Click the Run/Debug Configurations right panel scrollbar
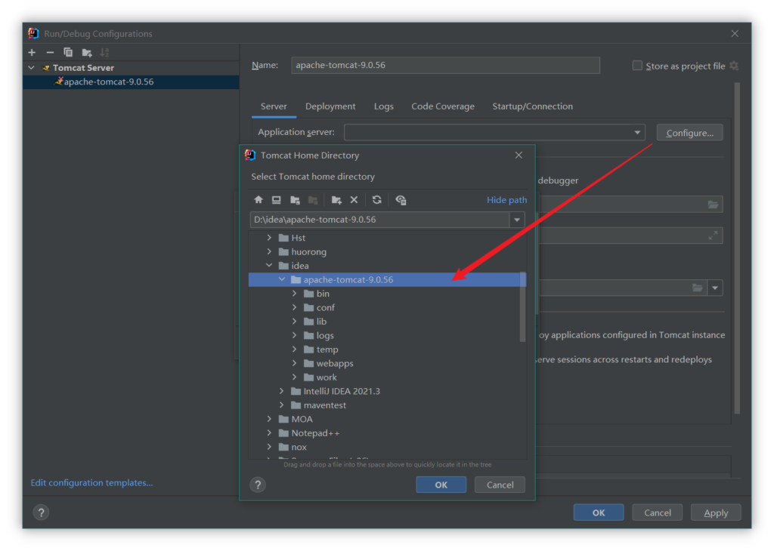The width and height of the screenshot is (774, 551). coord(737,248)
